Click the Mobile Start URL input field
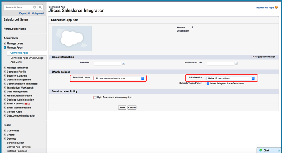The width and height of the screenshot is (282, 153). coord(220,63)
